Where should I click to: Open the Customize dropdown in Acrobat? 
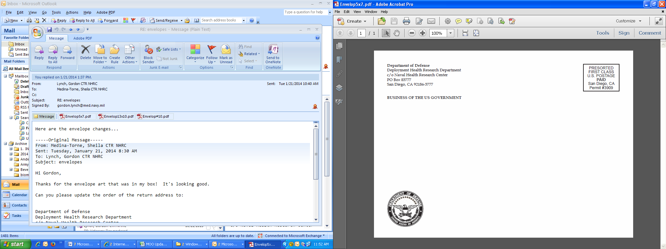coord(629,21)
